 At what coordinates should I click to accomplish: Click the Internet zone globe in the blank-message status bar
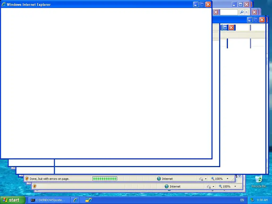[x=167, y=186]
